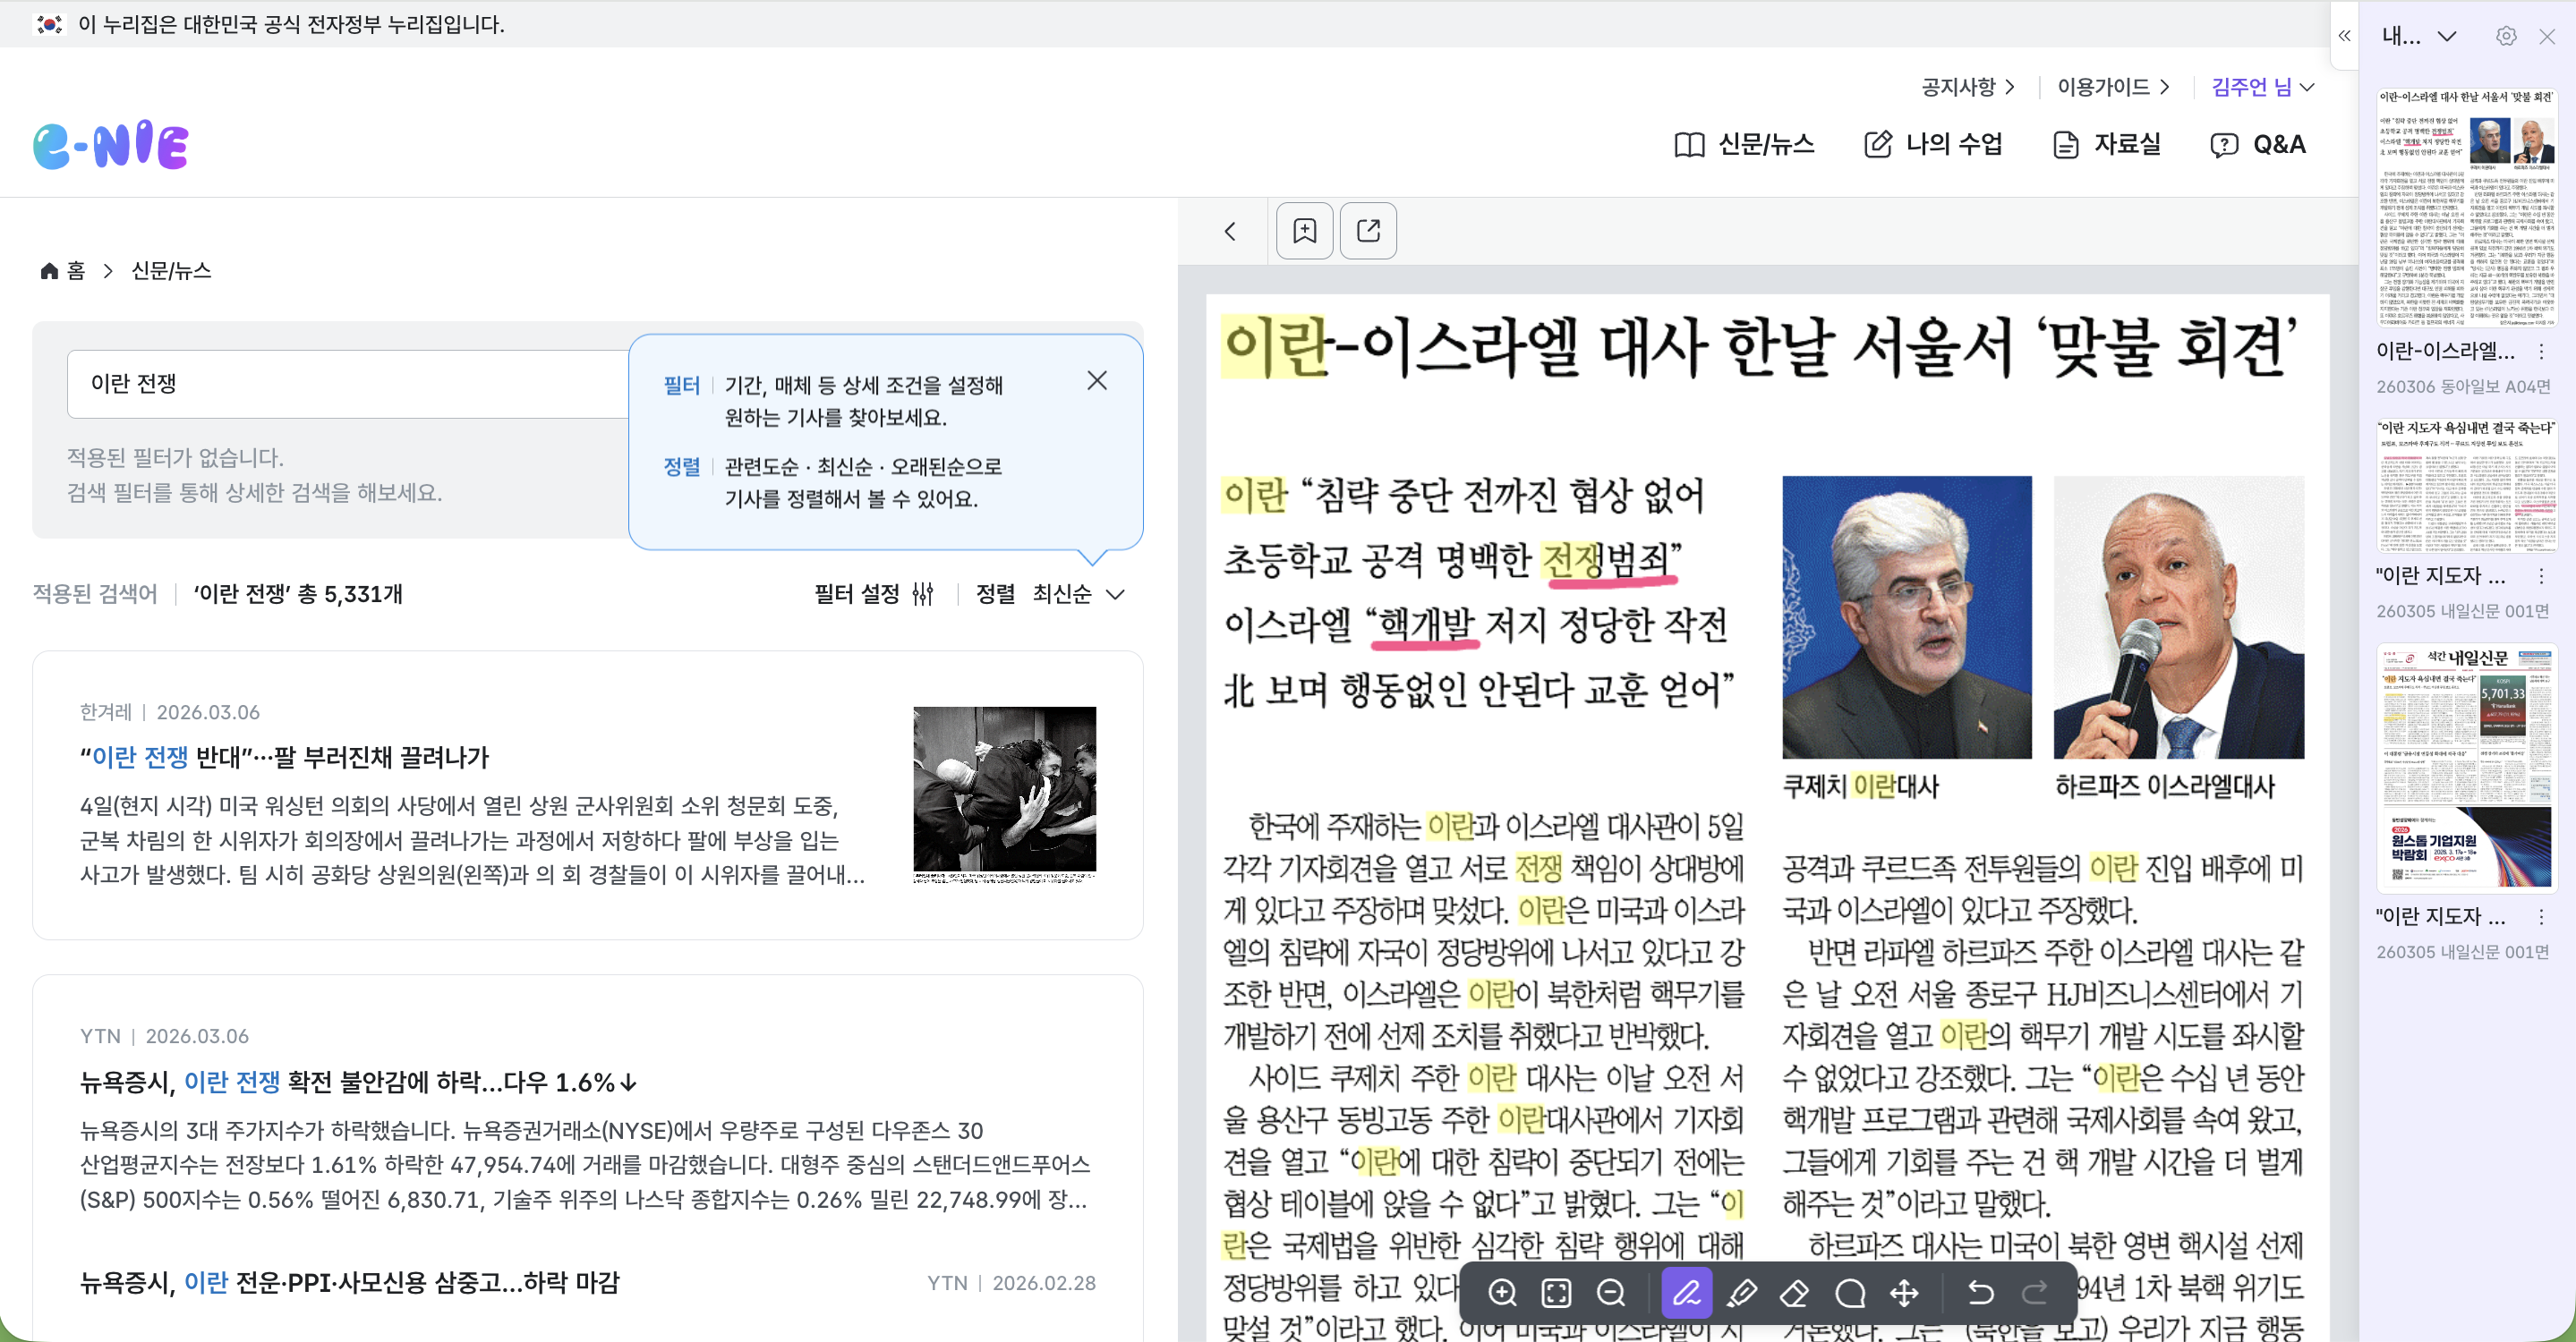Viewport: 2576px width, 1342px height.
Task: Select the move/pan arrows tool
Action: [x=1904, y=1293]
